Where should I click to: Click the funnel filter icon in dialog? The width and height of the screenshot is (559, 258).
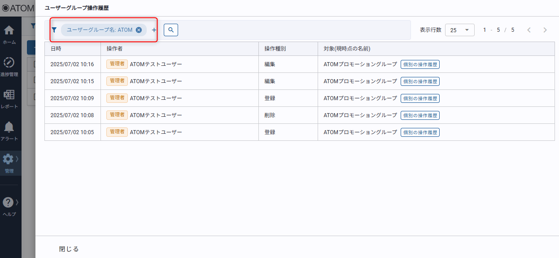coord(54,30)
